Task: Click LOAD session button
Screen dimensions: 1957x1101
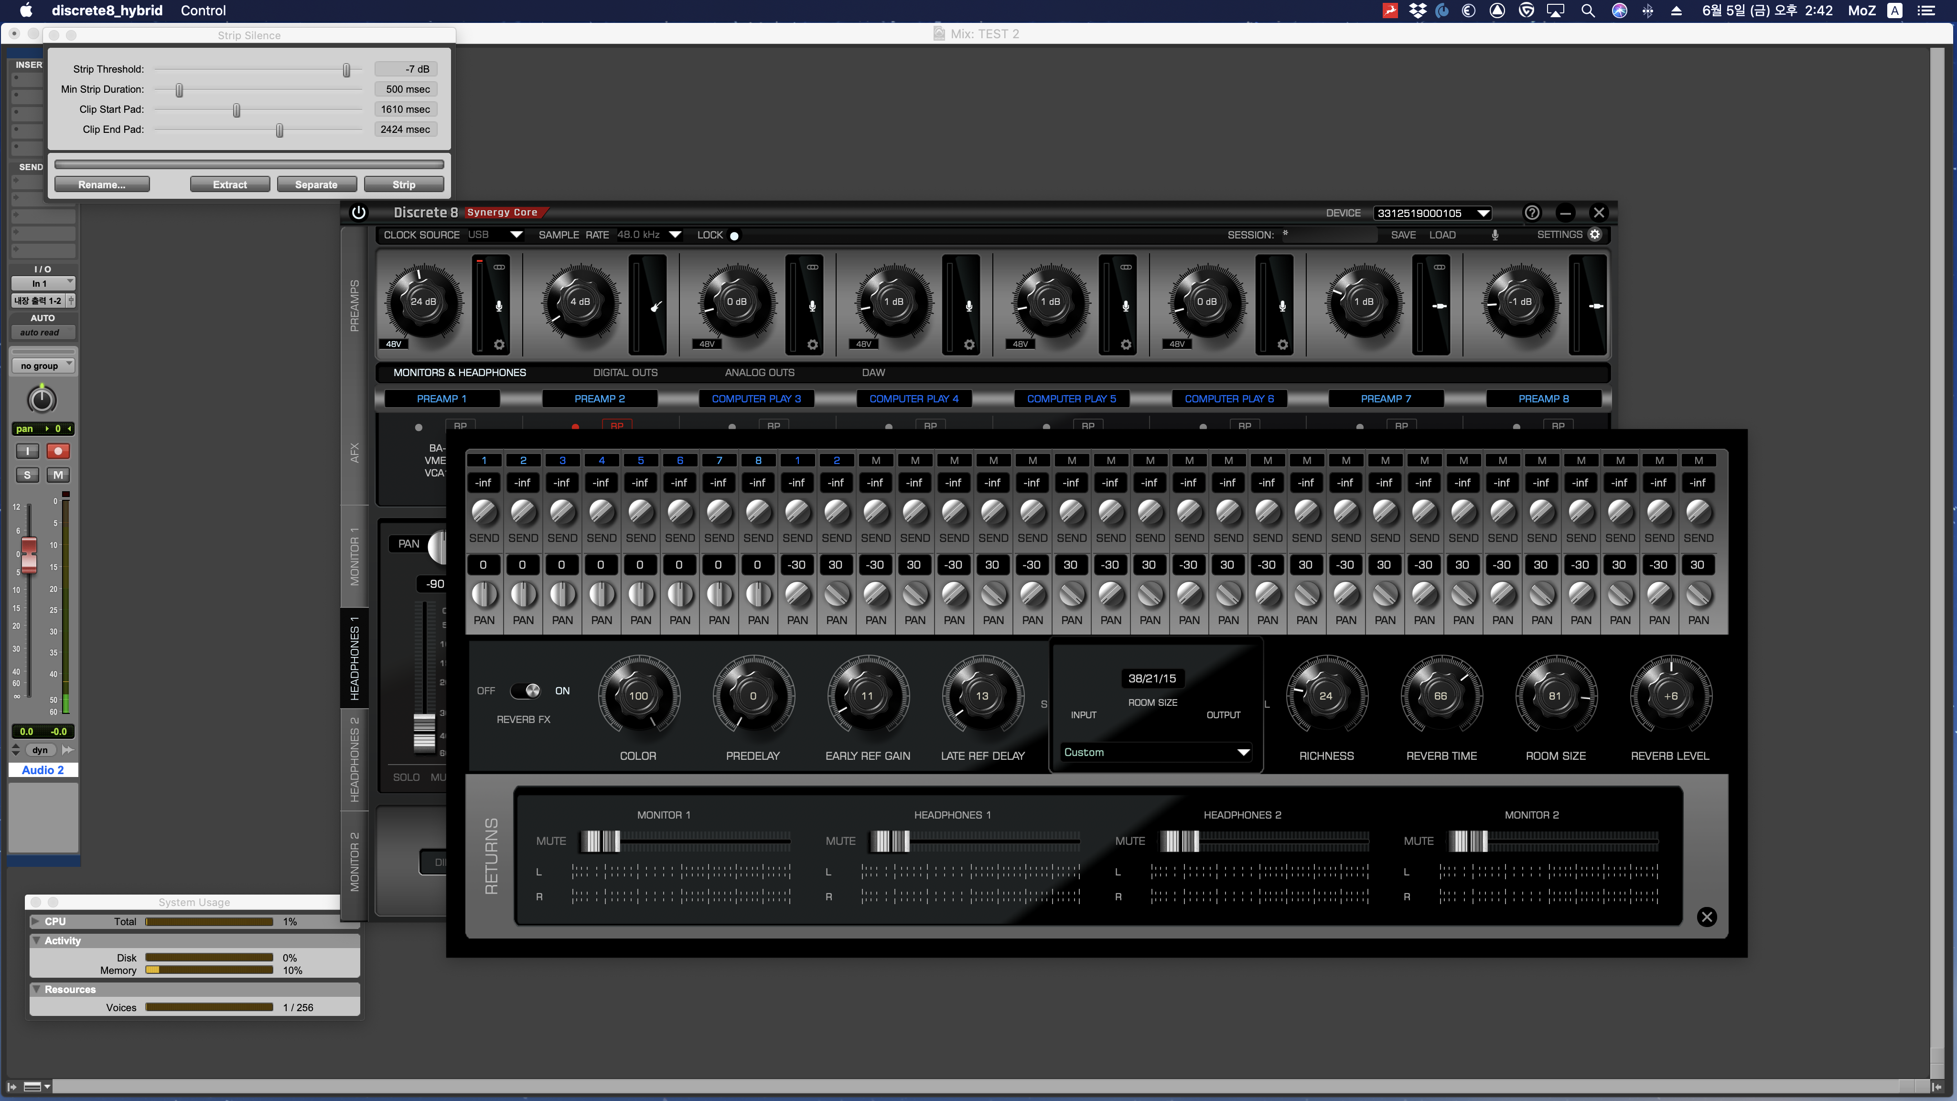Action: point(1442,235)
